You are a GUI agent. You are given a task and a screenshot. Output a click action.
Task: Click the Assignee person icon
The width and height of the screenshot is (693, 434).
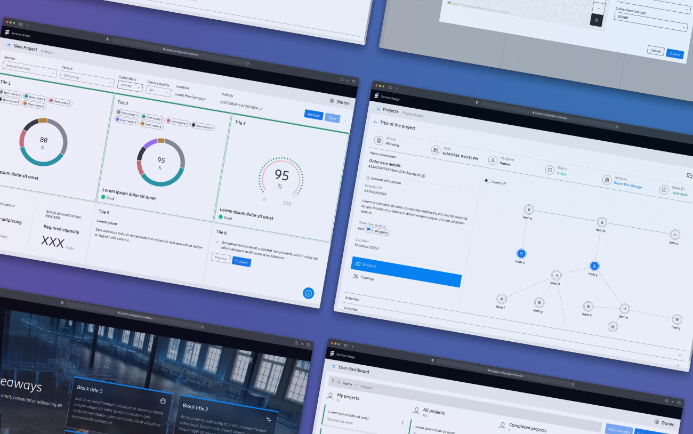493,159
